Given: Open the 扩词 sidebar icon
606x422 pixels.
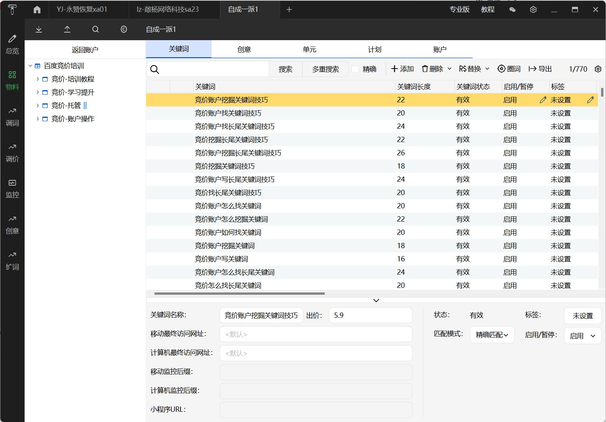Looking at the screenshot, I should coord(12,261).
